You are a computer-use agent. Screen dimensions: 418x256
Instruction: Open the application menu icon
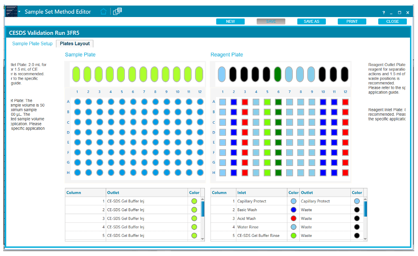[12, 12]
